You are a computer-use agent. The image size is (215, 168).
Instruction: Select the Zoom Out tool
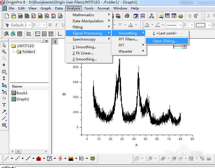(x=4, y=58)
